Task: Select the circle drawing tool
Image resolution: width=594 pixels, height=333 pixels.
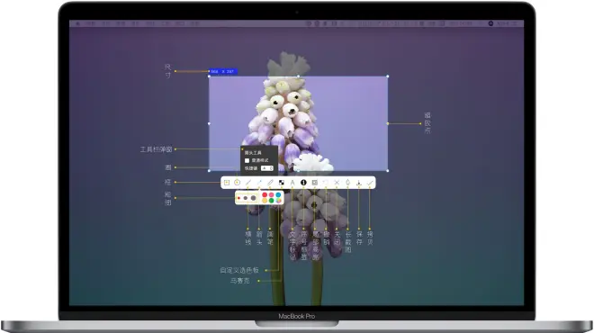Action: pyautogui.click(x=237, y=183)
